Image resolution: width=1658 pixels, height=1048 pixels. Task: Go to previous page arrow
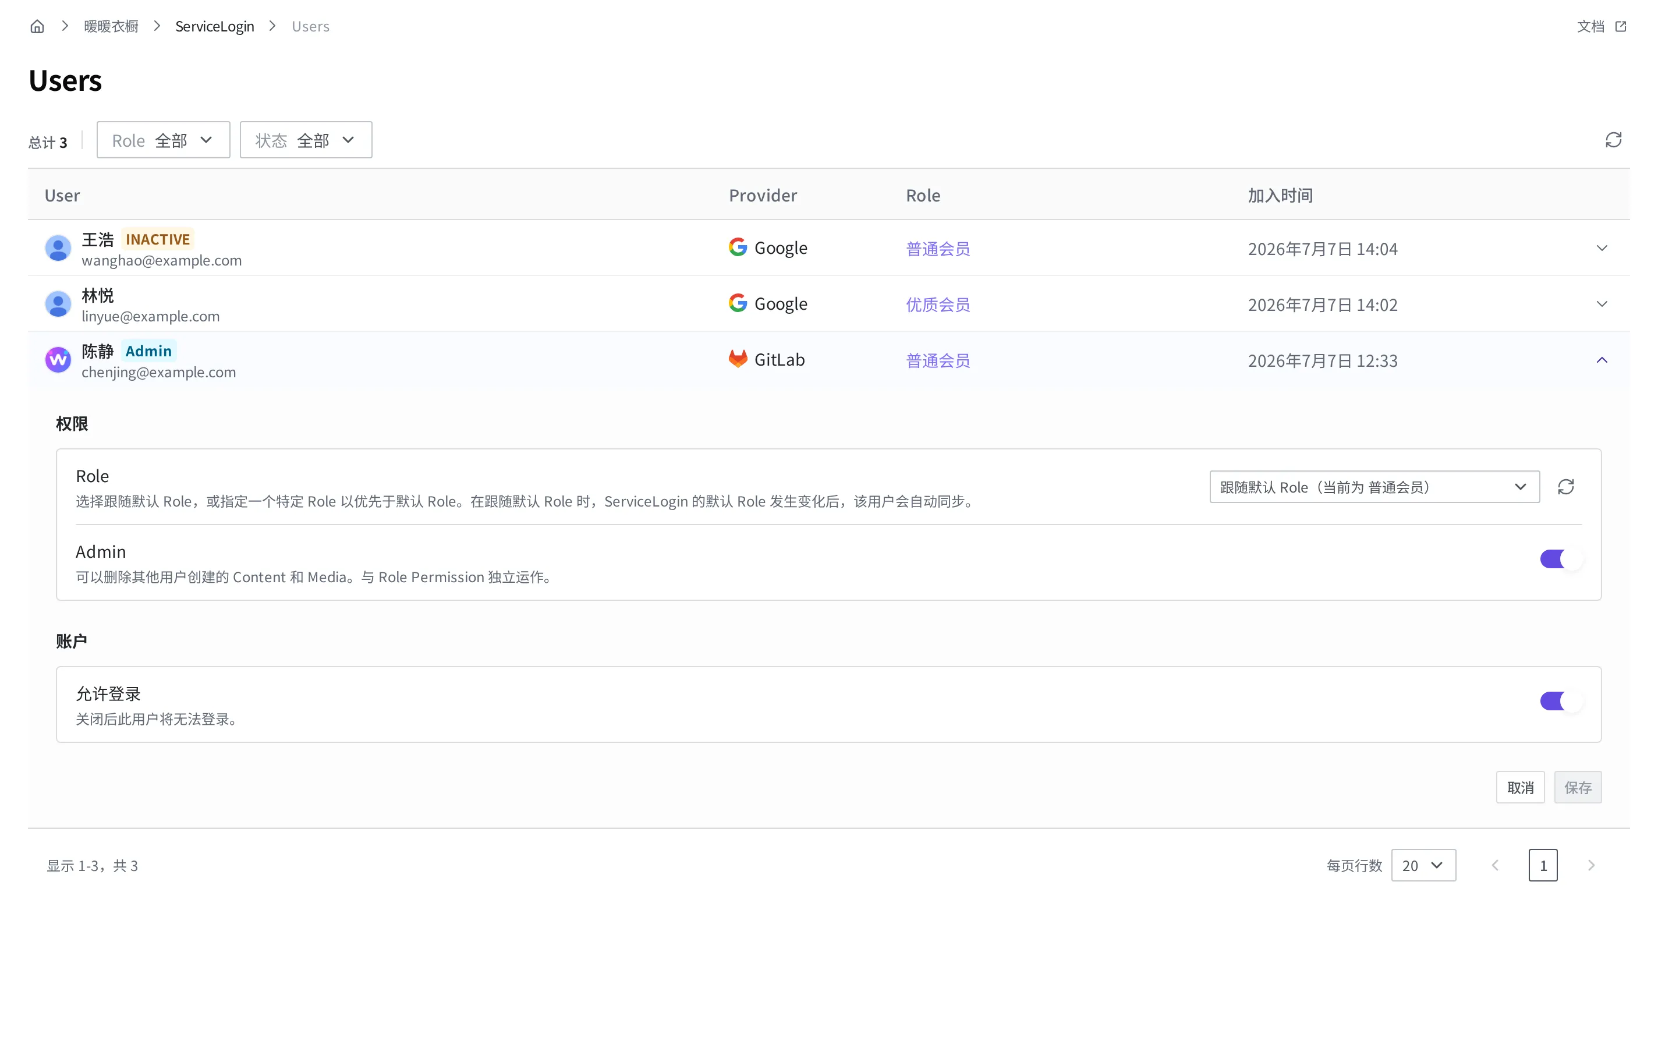click(1495, 865)
